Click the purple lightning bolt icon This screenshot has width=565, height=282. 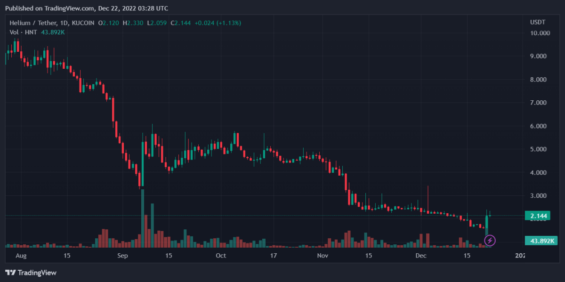point(490,241)
